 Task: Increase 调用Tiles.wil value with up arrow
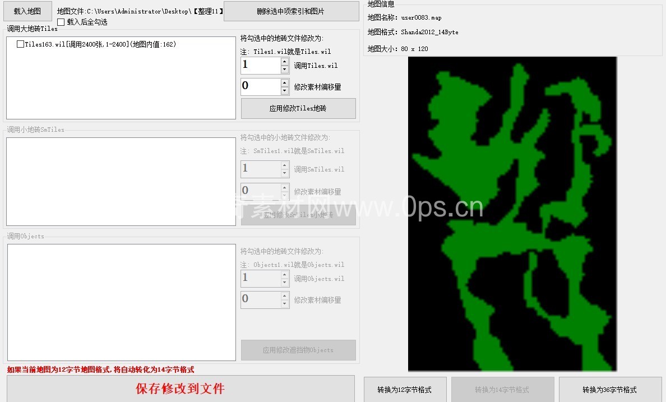coord(285,62)
